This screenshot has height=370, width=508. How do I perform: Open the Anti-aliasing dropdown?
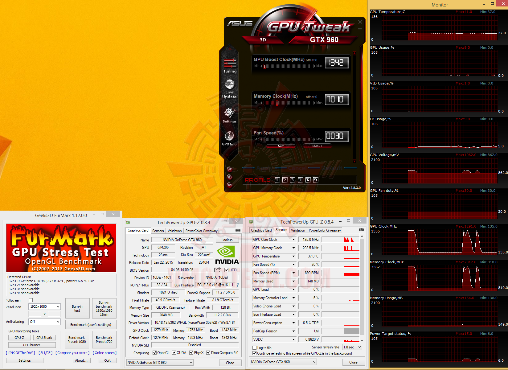click(44, 322)
